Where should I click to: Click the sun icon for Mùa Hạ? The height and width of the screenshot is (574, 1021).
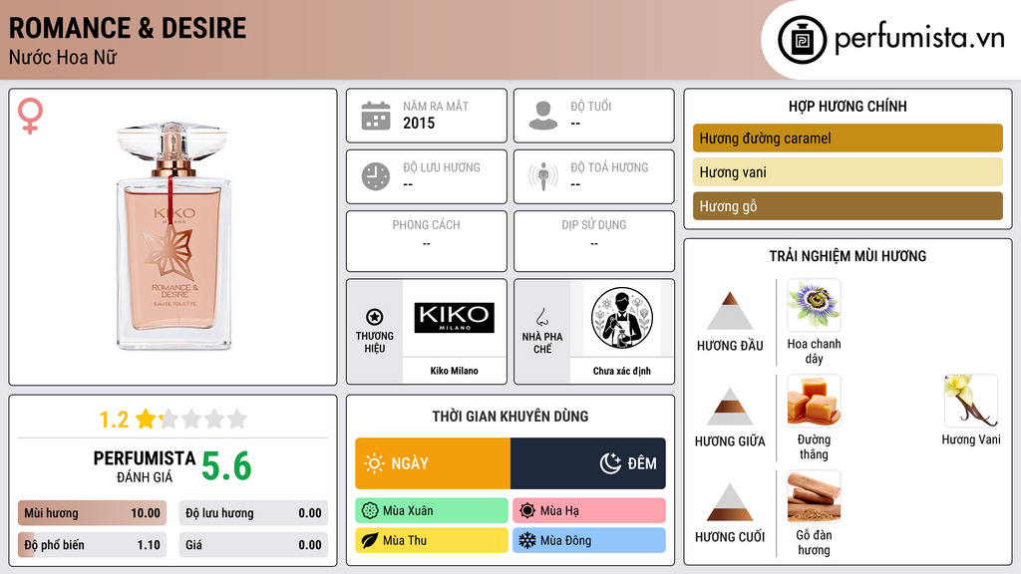click(x=527, y=511)
